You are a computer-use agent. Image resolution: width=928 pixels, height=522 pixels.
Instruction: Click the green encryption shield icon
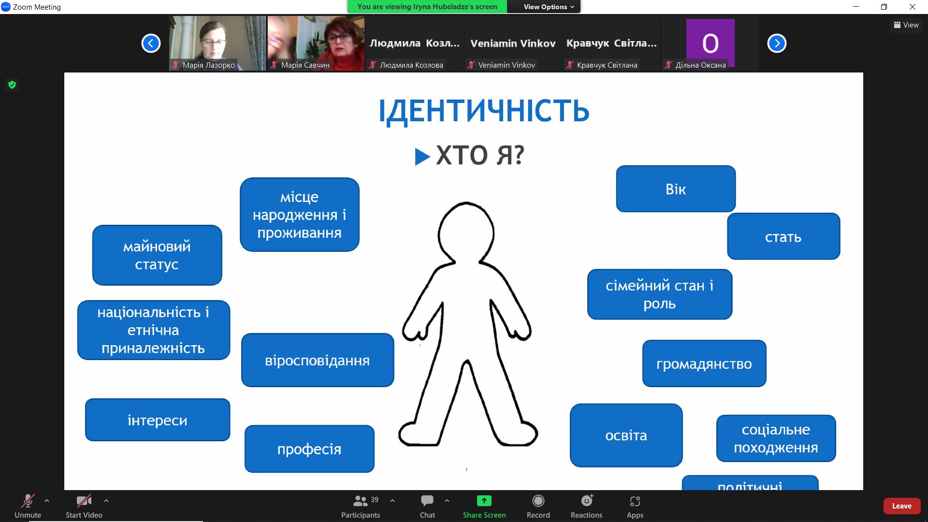pyautogui.click(x=12, y=85)
